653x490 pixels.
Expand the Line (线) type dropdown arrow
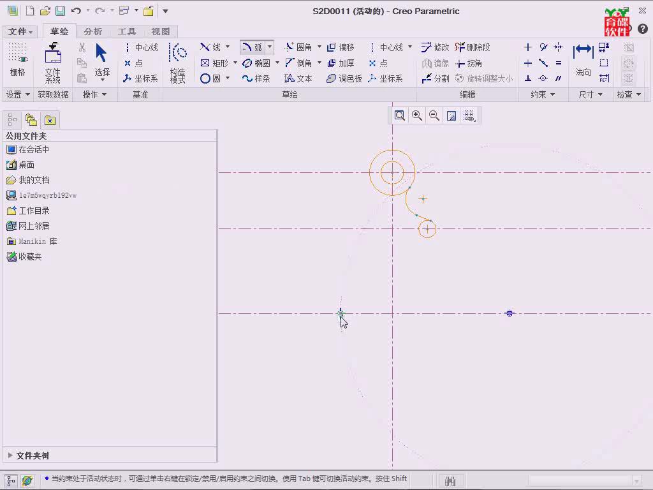pyautogui.click(x=228, y=47)
